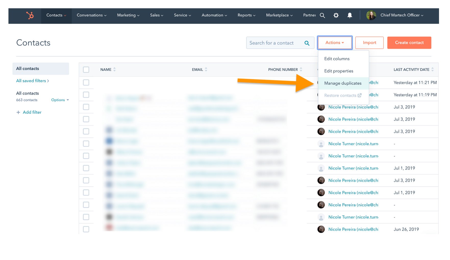Open the Marketing menu in the navigation bar
The image size is (450, 260).
[128, 15]
